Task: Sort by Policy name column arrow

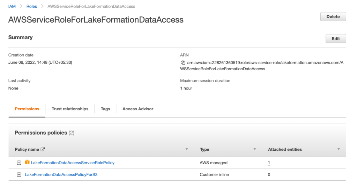Action: (x=186, y=149)
